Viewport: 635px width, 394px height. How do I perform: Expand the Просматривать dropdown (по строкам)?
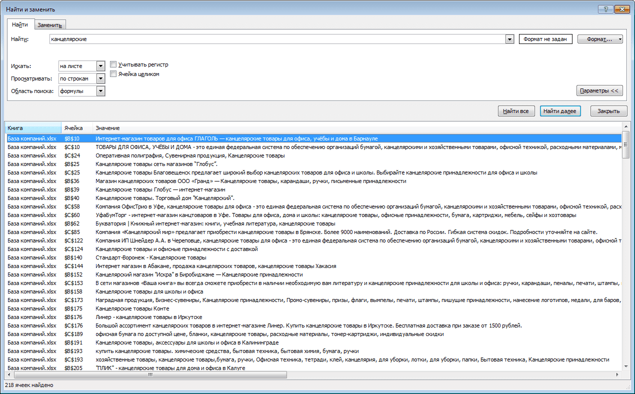pyautogui.click(x=100, y=78)
